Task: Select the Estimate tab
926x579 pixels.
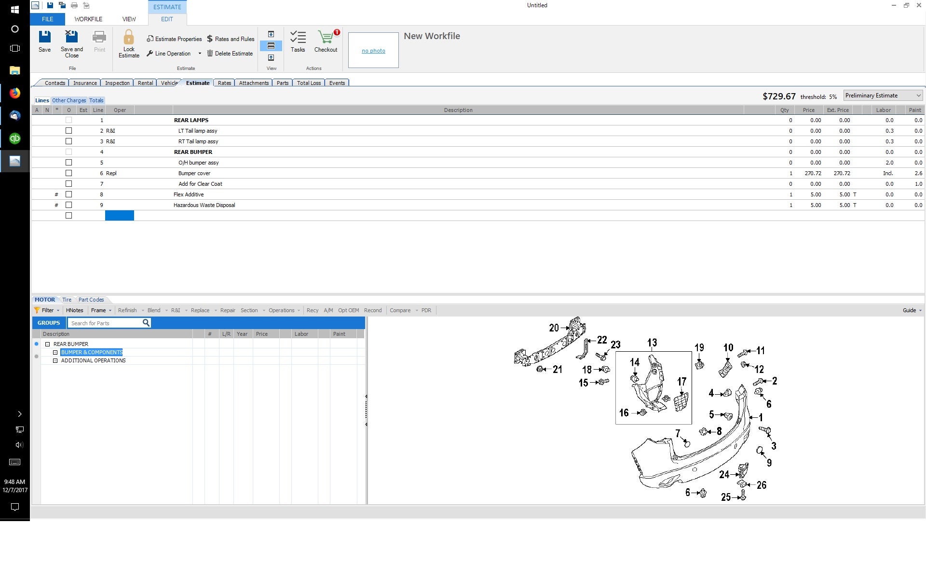Action: tap(197, 82)
